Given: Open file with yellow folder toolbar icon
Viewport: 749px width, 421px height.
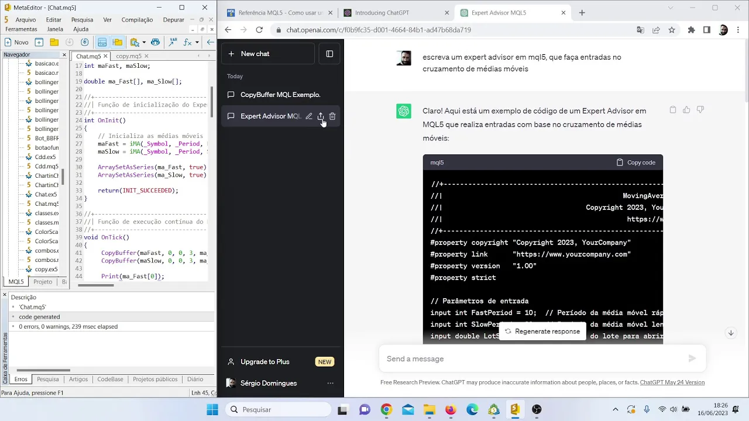Looking at the screenshot, I should (x=54, y=42).
